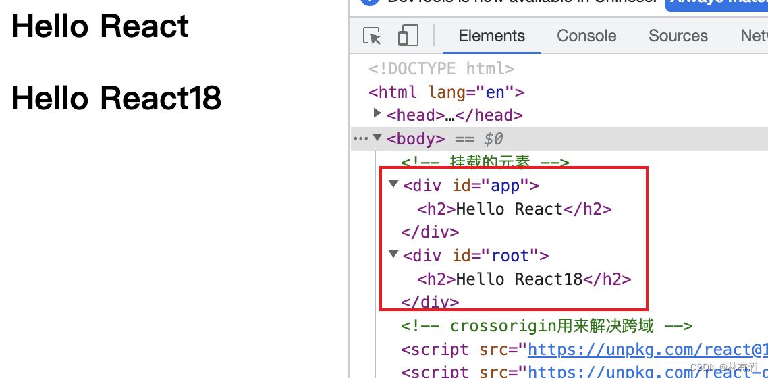Collapse the div id="app" node
The width and height of the screenshot is (768, 378).
393,184
